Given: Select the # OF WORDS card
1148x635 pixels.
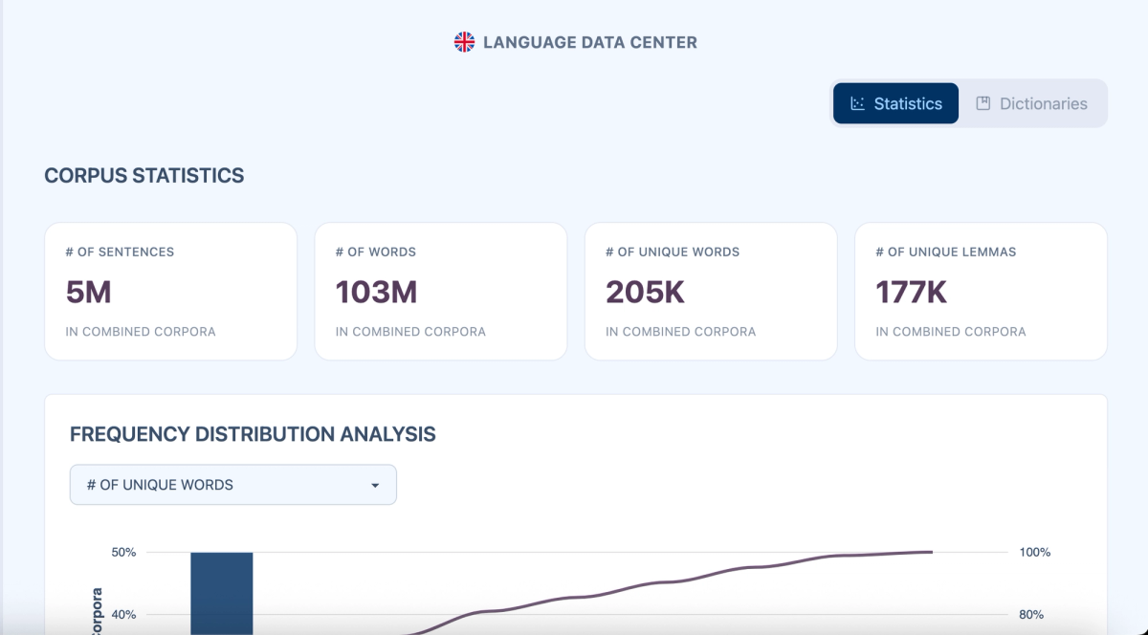Looking at the screenshot, I should 441,292.
